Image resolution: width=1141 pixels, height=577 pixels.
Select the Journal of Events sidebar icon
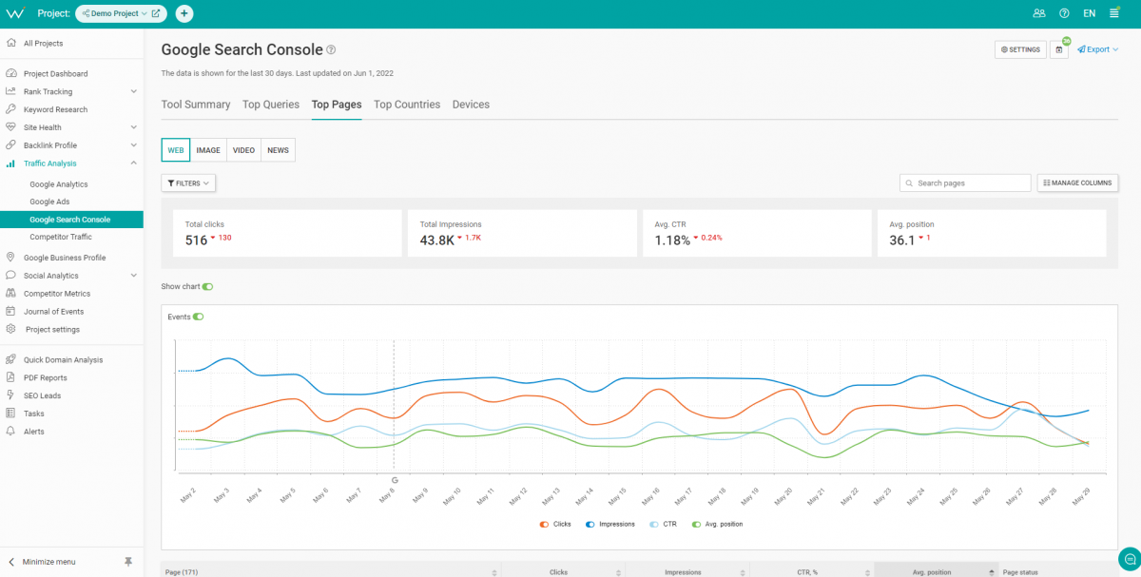click(11, 311)
